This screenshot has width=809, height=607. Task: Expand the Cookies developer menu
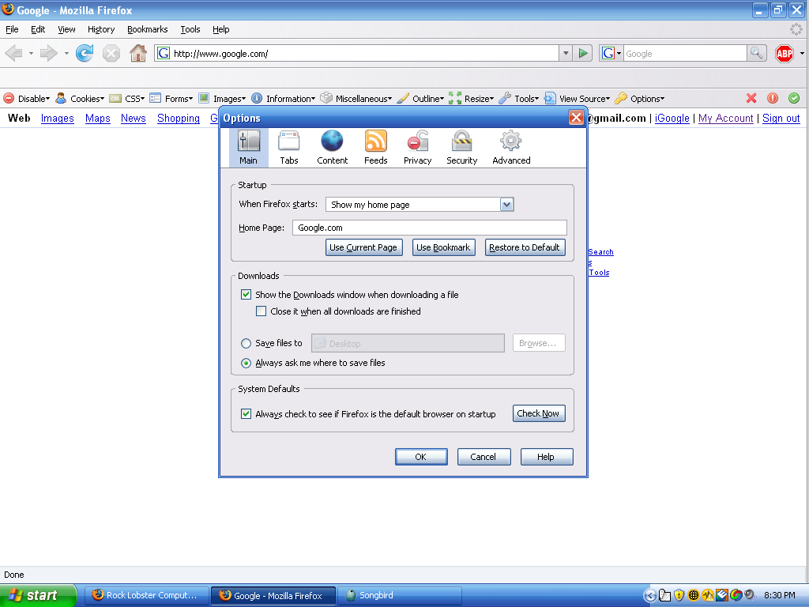tap(80, 99)
